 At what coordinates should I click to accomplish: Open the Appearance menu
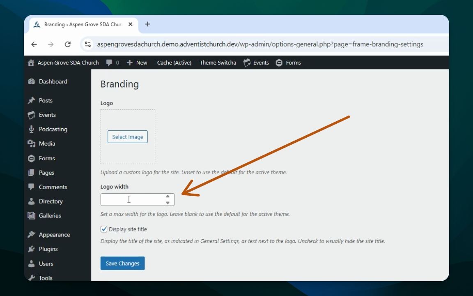[54, 234]
